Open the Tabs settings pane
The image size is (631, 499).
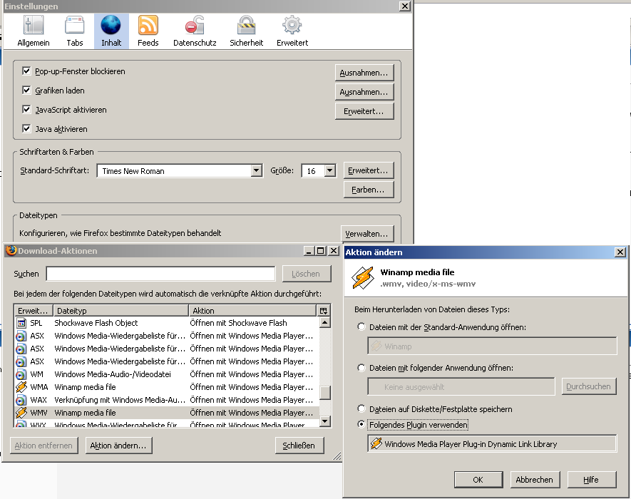[x=74, y=32]
